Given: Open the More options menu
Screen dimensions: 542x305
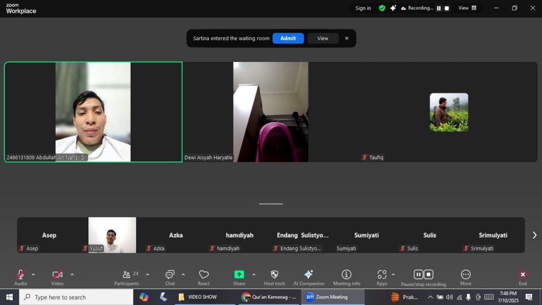Looking at the screenshot, I should pos(466,274).
